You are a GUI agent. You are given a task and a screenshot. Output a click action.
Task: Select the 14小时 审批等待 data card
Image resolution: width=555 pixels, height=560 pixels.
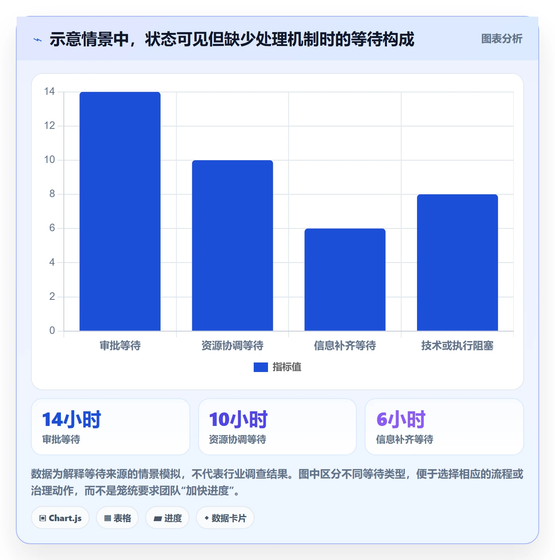click(x=111, y=427)
